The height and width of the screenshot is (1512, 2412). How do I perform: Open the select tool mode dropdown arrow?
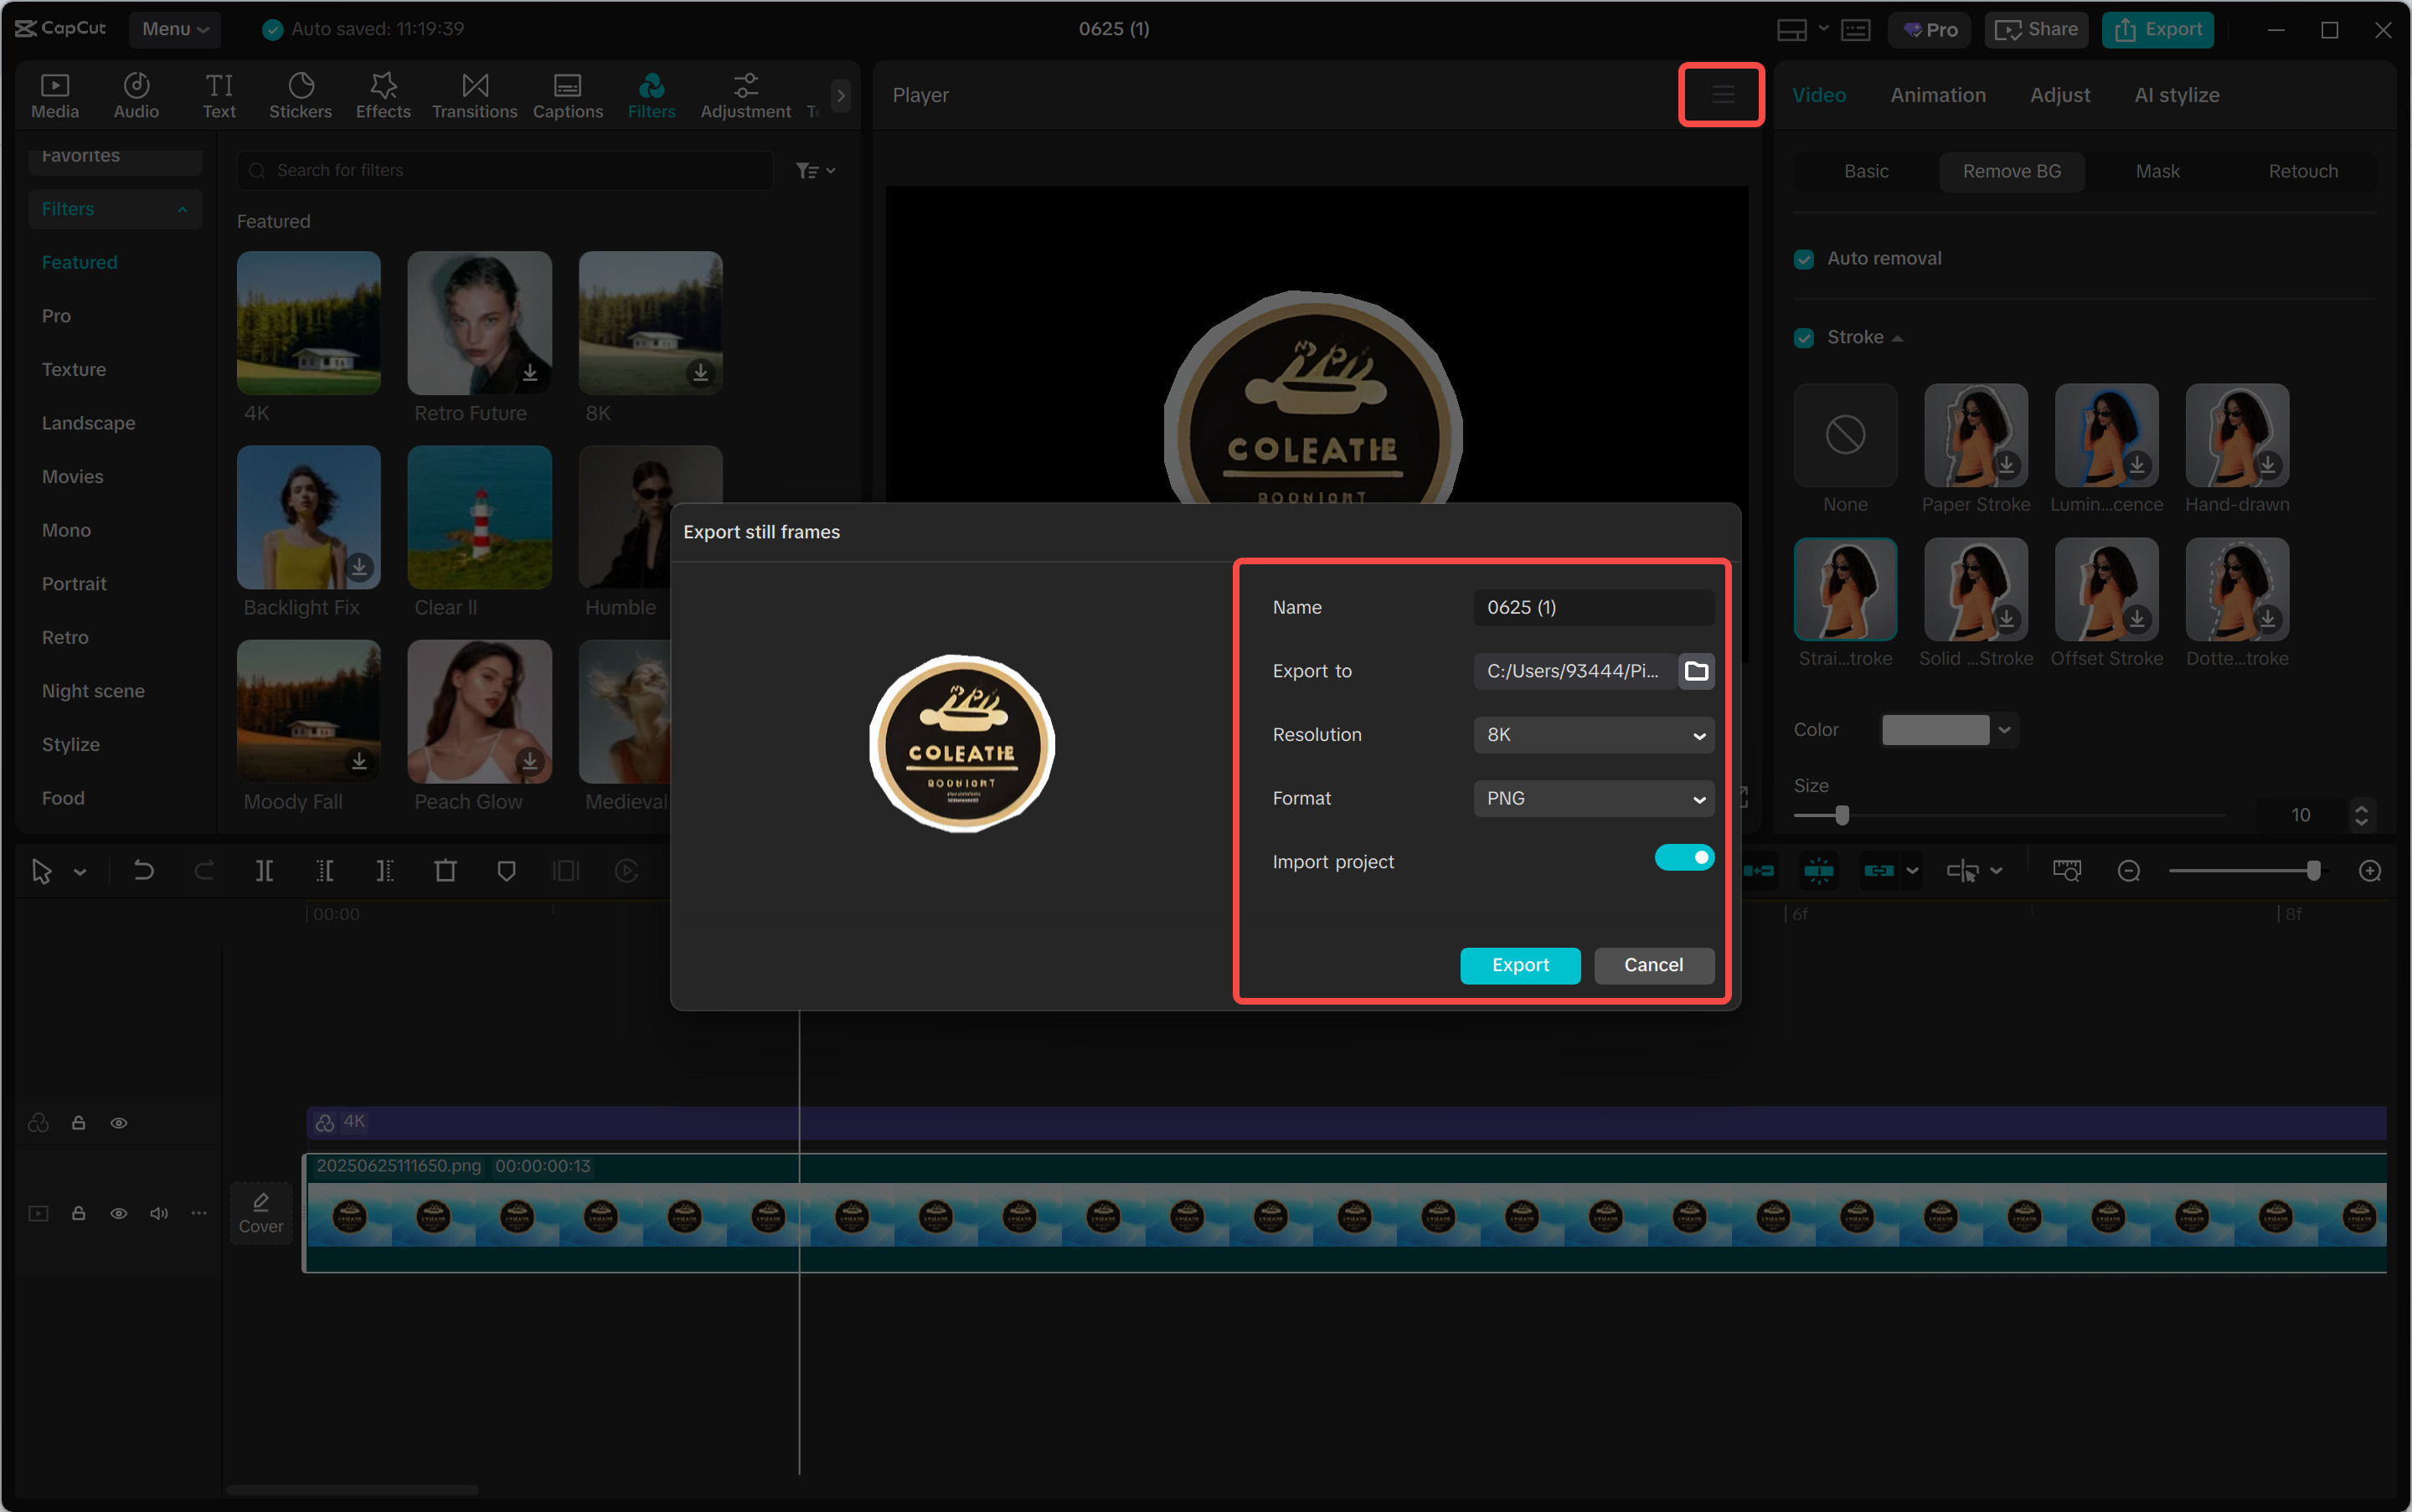click(80, 872)
